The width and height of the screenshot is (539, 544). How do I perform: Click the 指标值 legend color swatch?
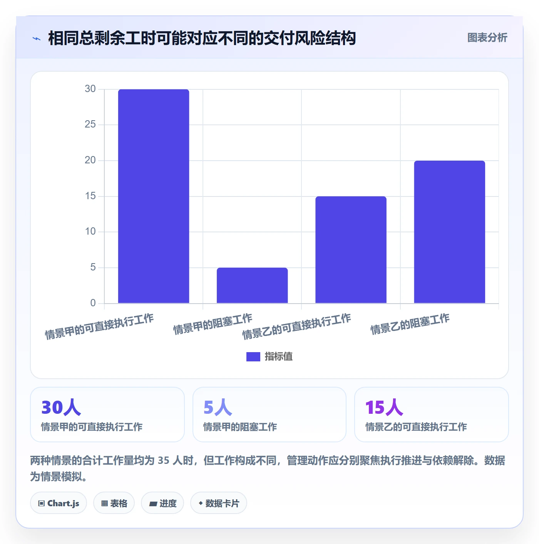(253, 357)
